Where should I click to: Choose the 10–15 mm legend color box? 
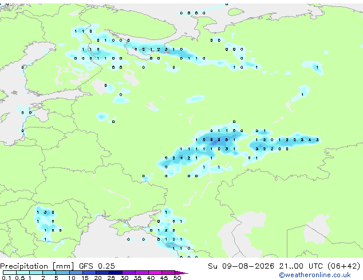pos(76,273)
